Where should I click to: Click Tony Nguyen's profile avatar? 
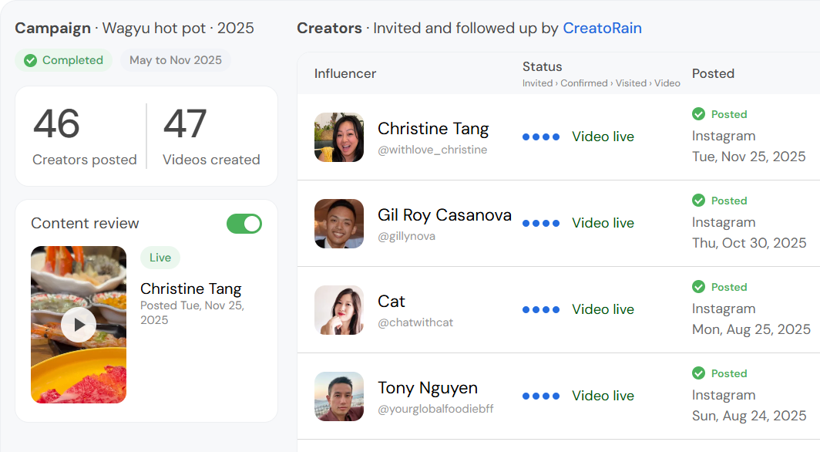[339, 396]
